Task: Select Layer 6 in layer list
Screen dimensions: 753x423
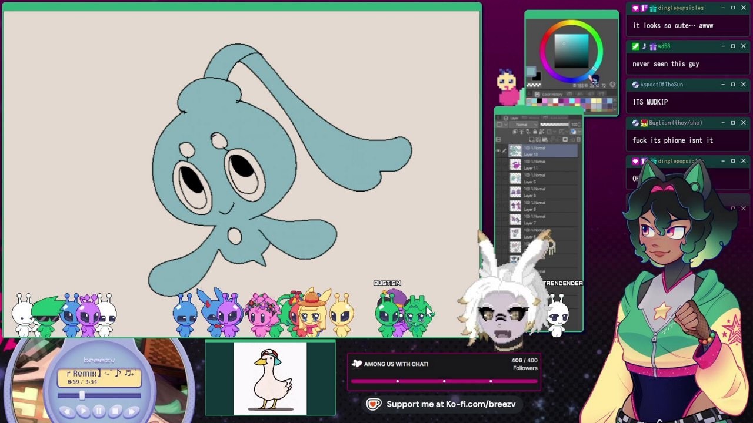Action: click(x=543, y=178)
